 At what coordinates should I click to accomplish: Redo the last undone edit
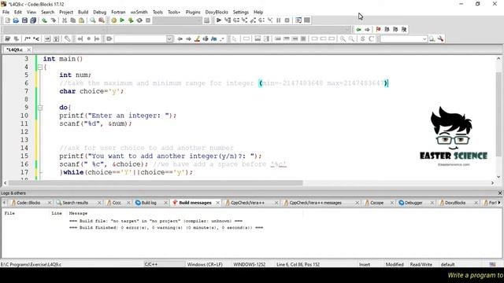tap(53, 20)
